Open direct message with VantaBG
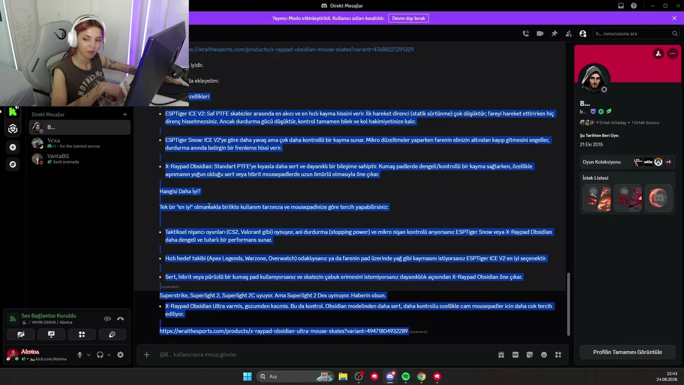Screen dimensions: 684x385 click(80, 159)
